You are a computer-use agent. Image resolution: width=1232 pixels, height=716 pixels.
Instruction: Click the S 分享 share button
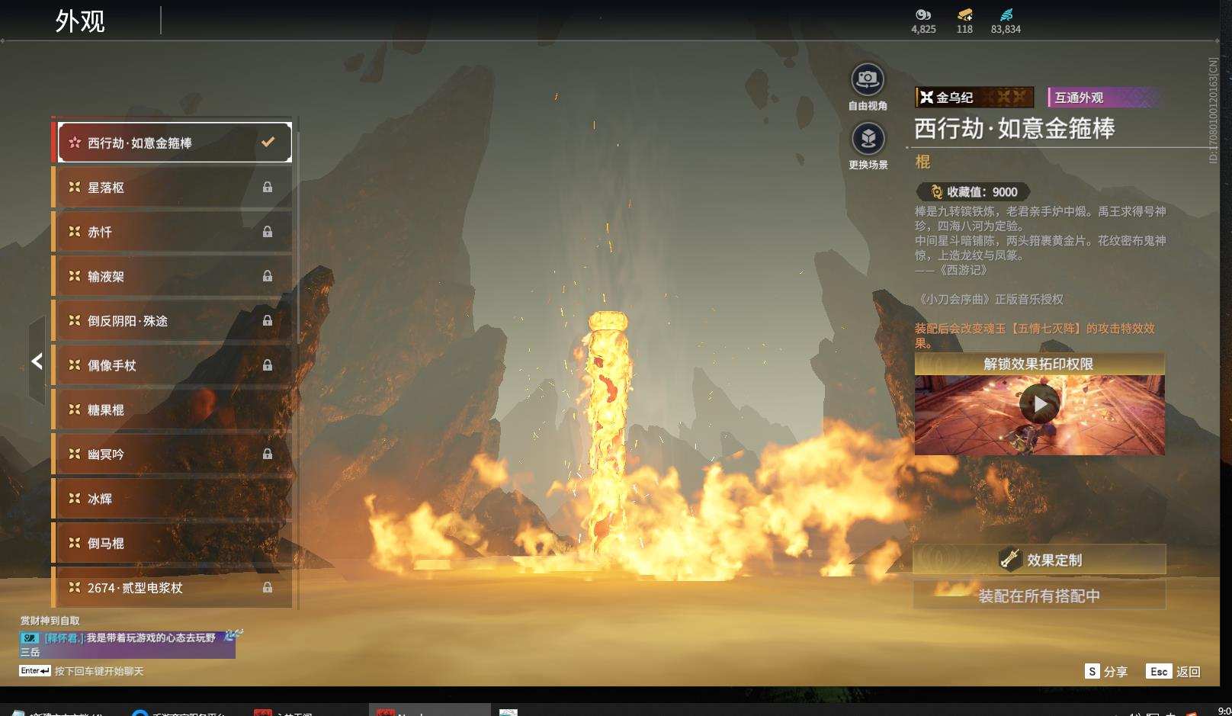click(x=1106, y=671)
